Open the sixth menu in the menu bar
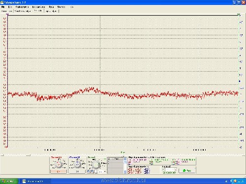Viewport: 246px width, 184px height. point(61,7)
